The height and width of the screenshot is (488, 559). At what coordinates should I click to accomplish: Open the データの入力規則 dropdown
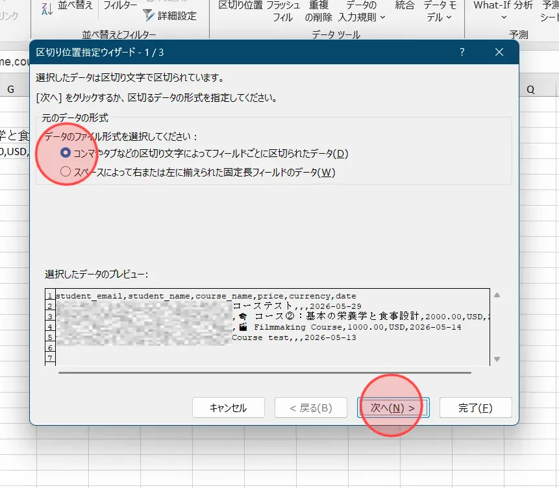click(362, 11)
